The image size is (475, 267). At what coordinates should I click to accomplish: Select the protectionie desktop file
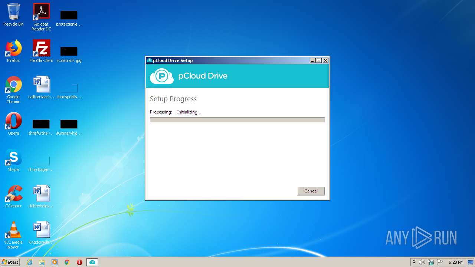(69, 18)
